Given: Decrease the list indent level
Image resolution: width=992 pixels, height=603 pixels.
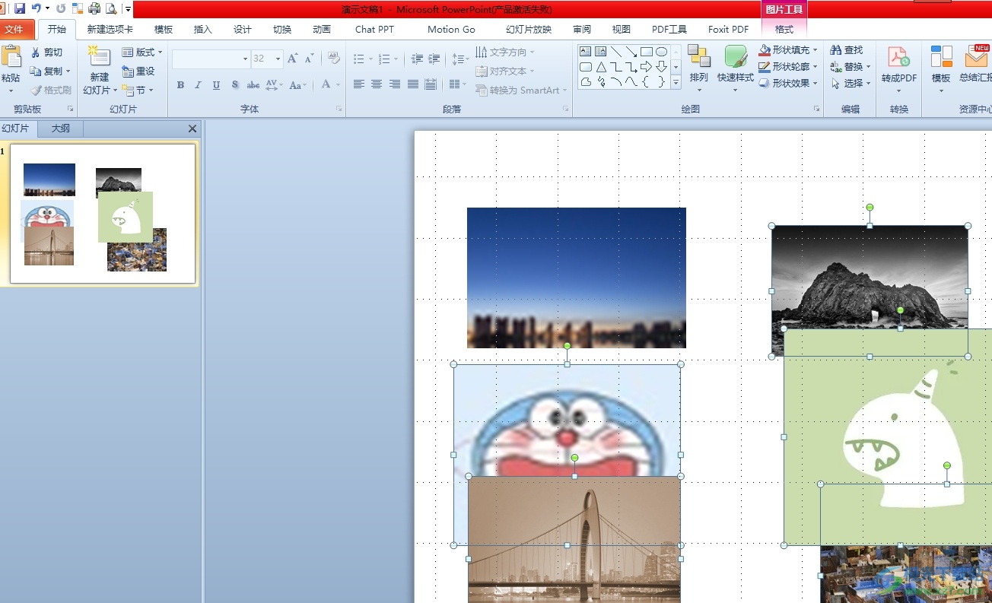Looking at the screenshot, I should click(417, 59).
